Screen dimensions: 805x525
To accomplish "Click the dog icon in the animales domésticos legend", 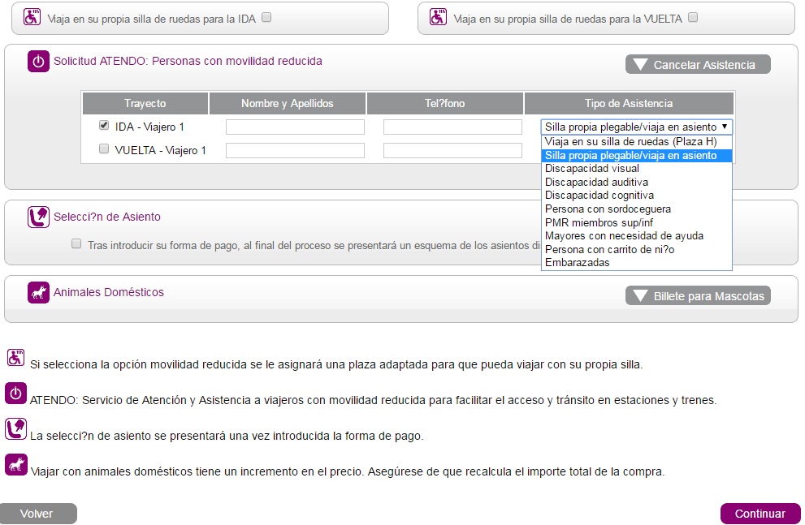I will (x=15, y=464).
